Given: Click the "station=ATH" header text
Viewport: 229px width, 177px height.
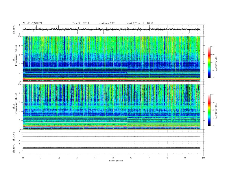Looking at the screenshot, I should pyautogui.click(x=107, y=23).
